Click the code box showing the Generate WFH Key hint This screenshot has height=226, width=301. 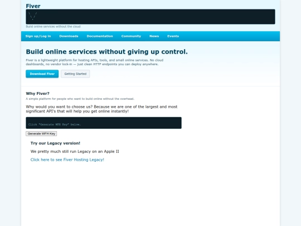104,123
